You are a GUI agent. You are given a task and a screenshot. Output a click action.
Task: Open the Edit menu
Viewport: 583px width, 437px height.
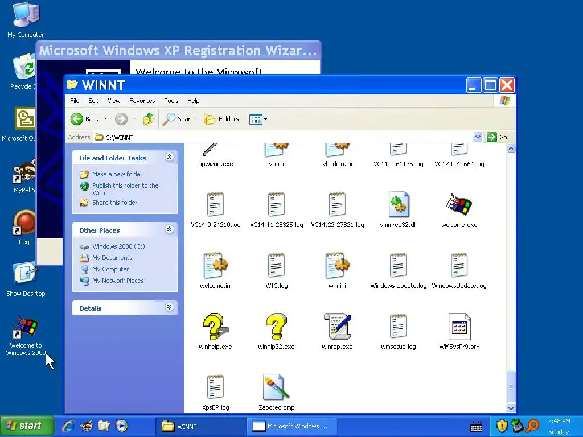click(x=93, y=101)
